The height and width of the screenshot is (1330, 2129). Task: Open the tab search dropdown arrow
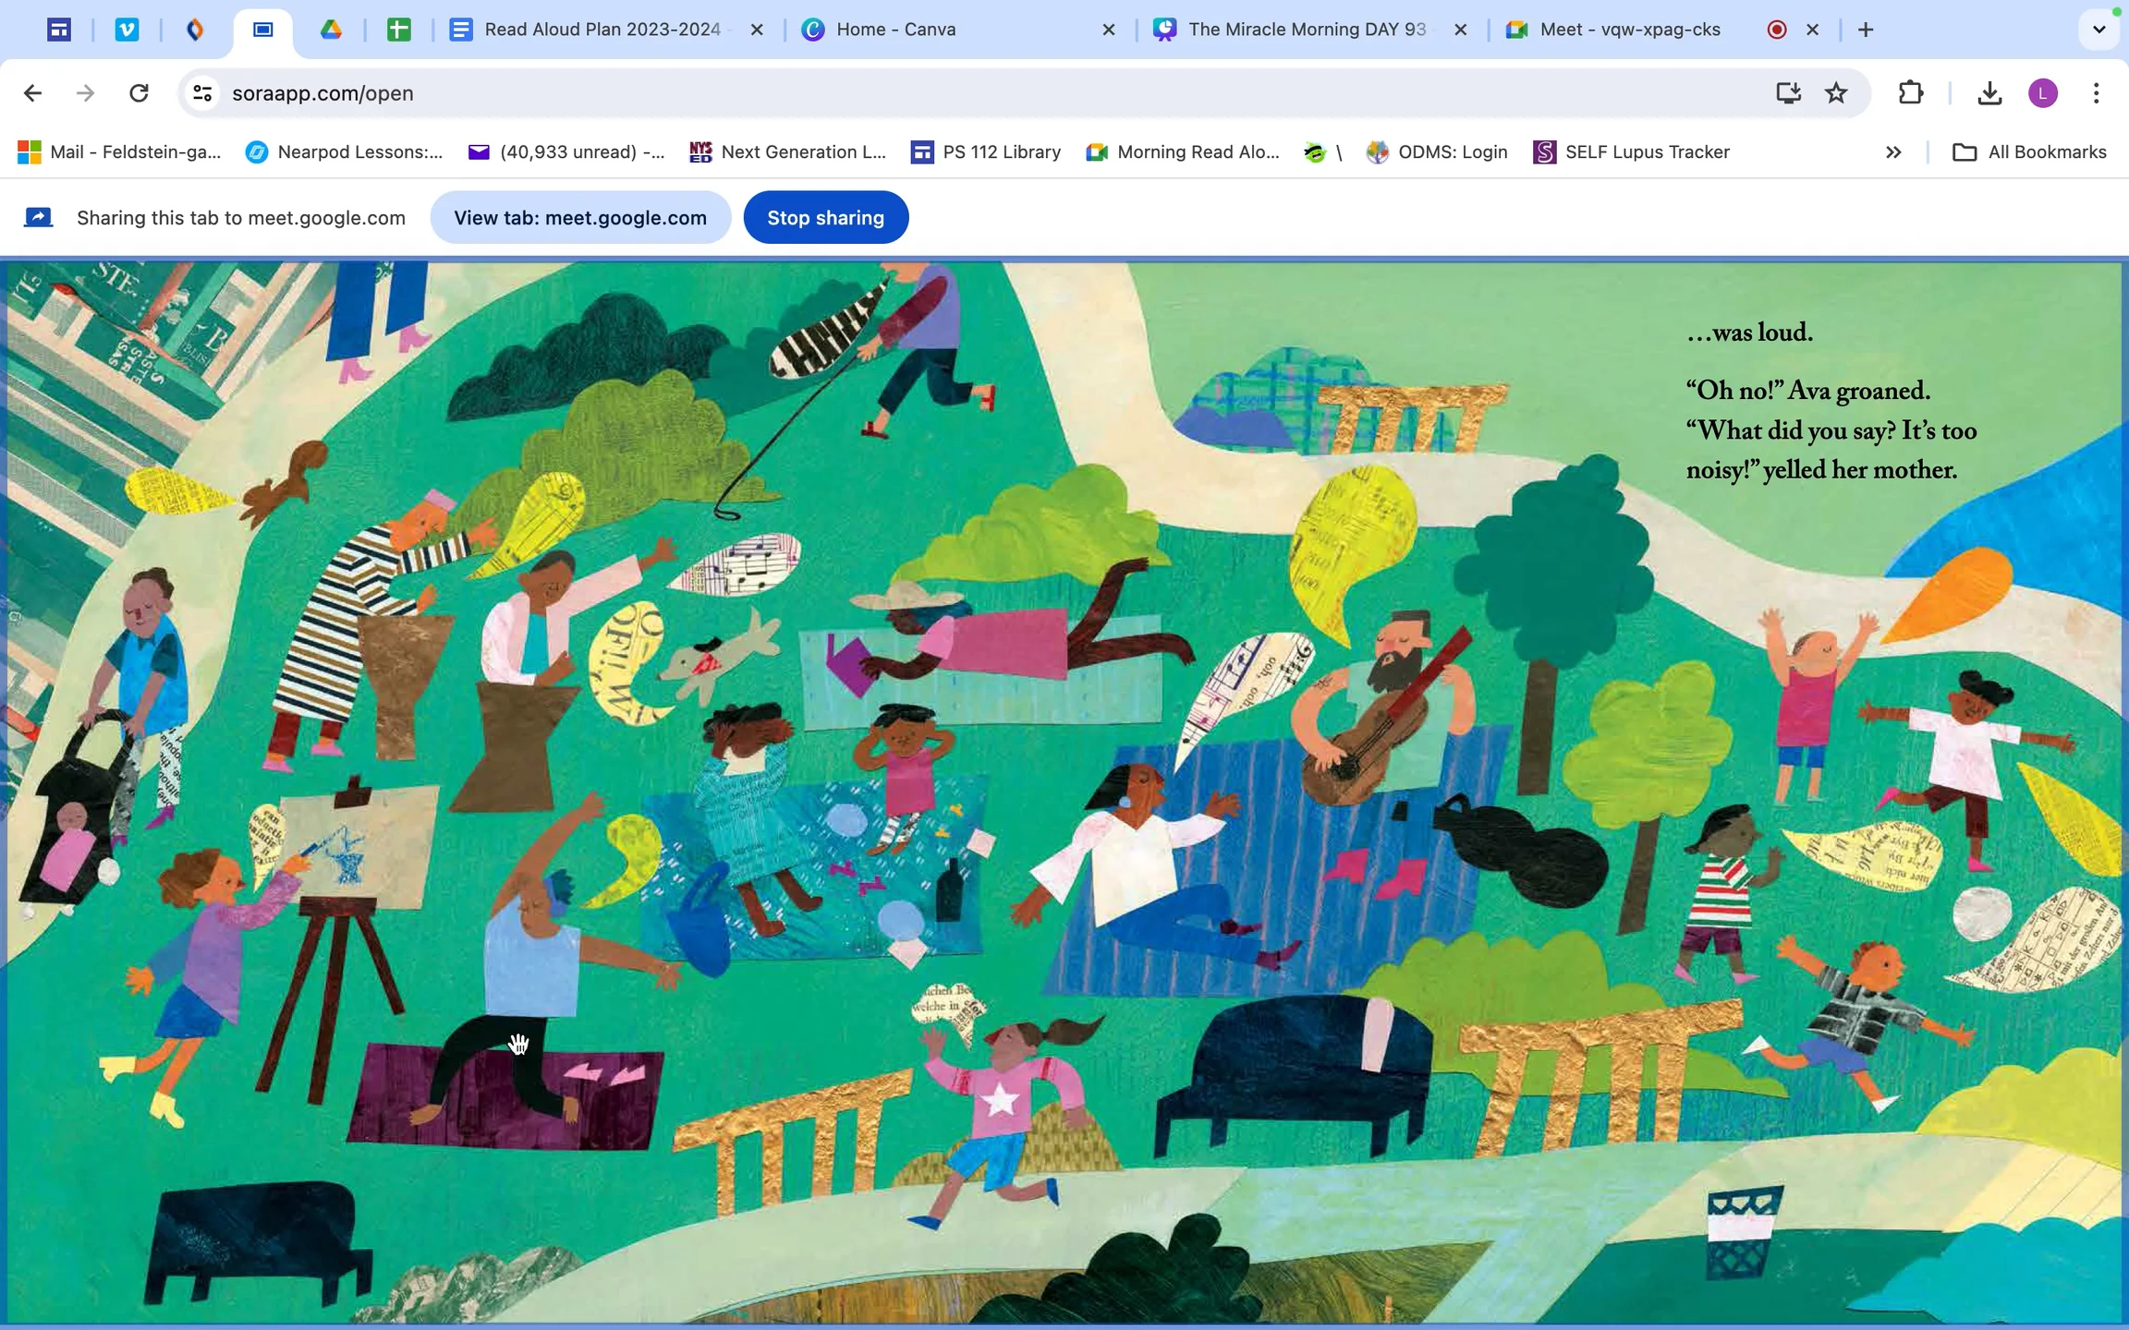2099,30
